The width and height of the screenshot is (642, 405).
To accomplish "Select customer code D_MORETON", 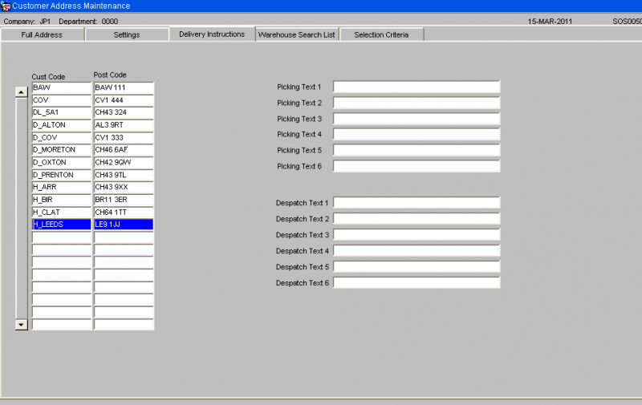I will coord(62,150).
